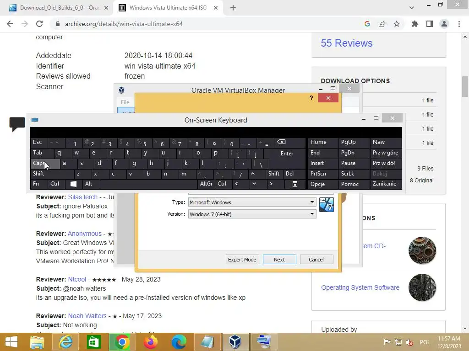469x351 pixels.
Task: Click the context menu key on the keyboard
Action: 294,184
